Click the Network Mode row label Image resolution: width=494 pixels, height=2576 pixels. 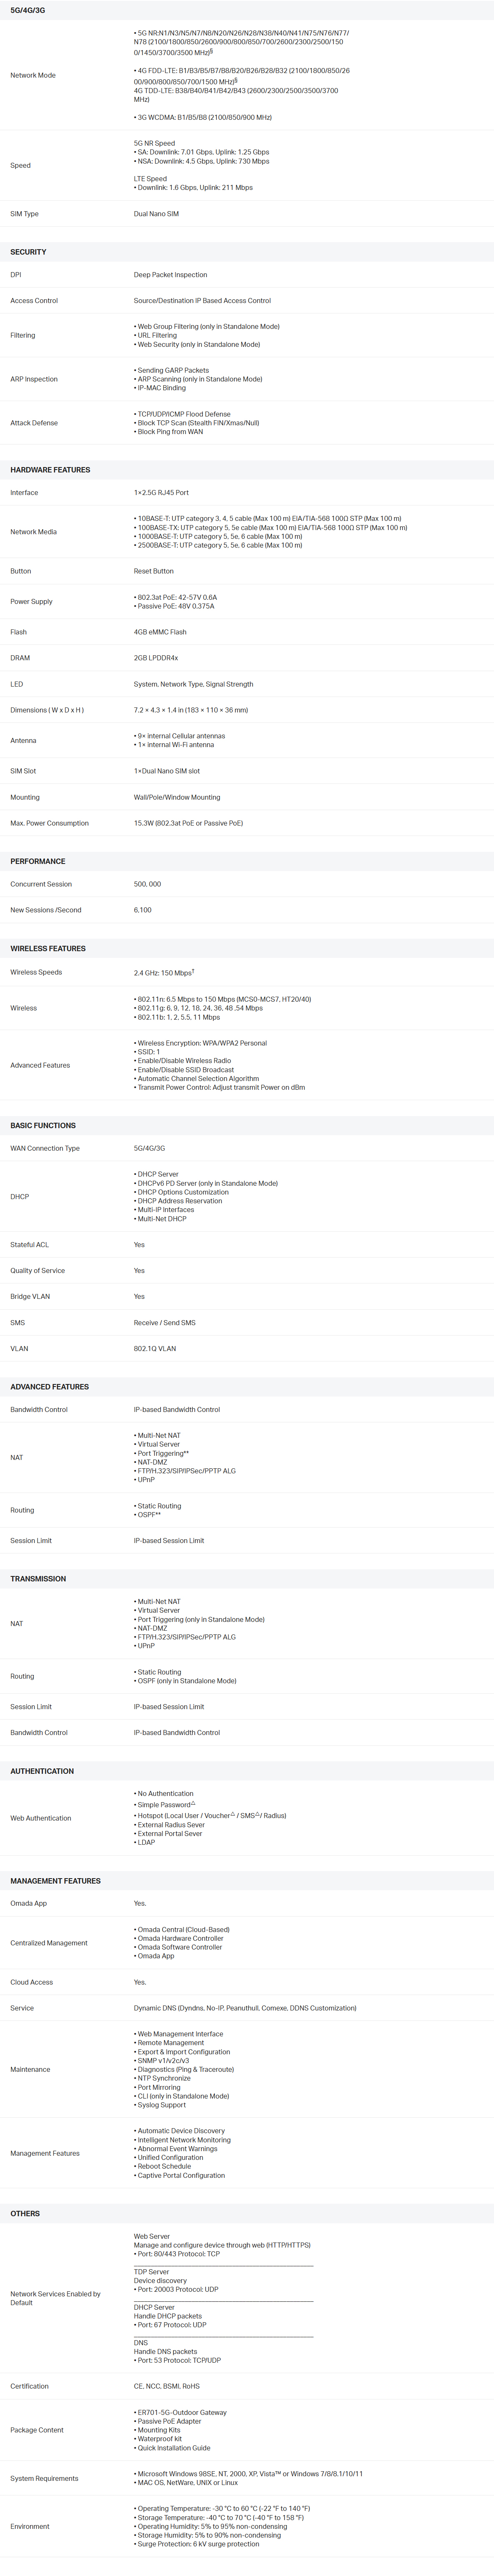33,75
